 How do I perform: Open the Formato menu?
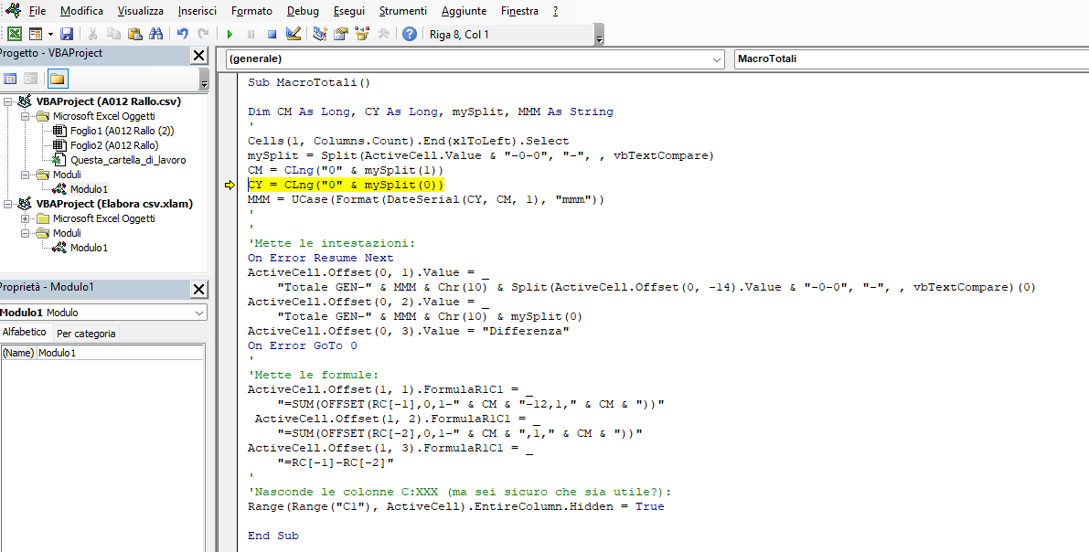pyautogui.click(x=251, y=11)
